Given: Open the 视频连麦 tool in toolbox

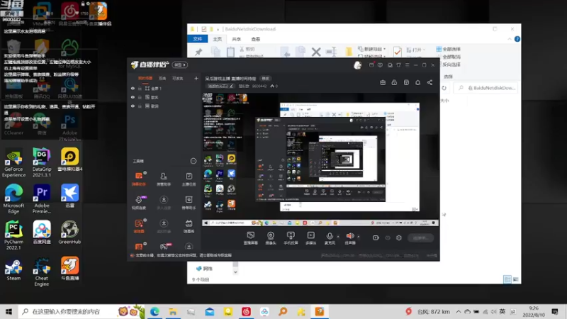Looking at the screenshot, I should [139, 203].
